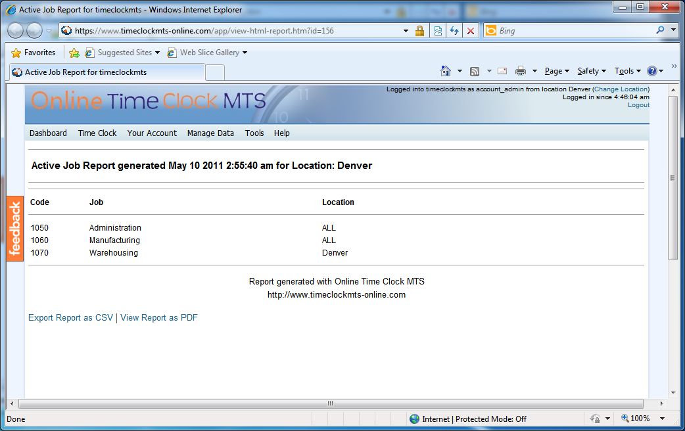The width and height of the screenshot is (685, 431).
Task: Click the Online Time Clock MTS logo
Action: pyautogui.click(x=149, y=101)
